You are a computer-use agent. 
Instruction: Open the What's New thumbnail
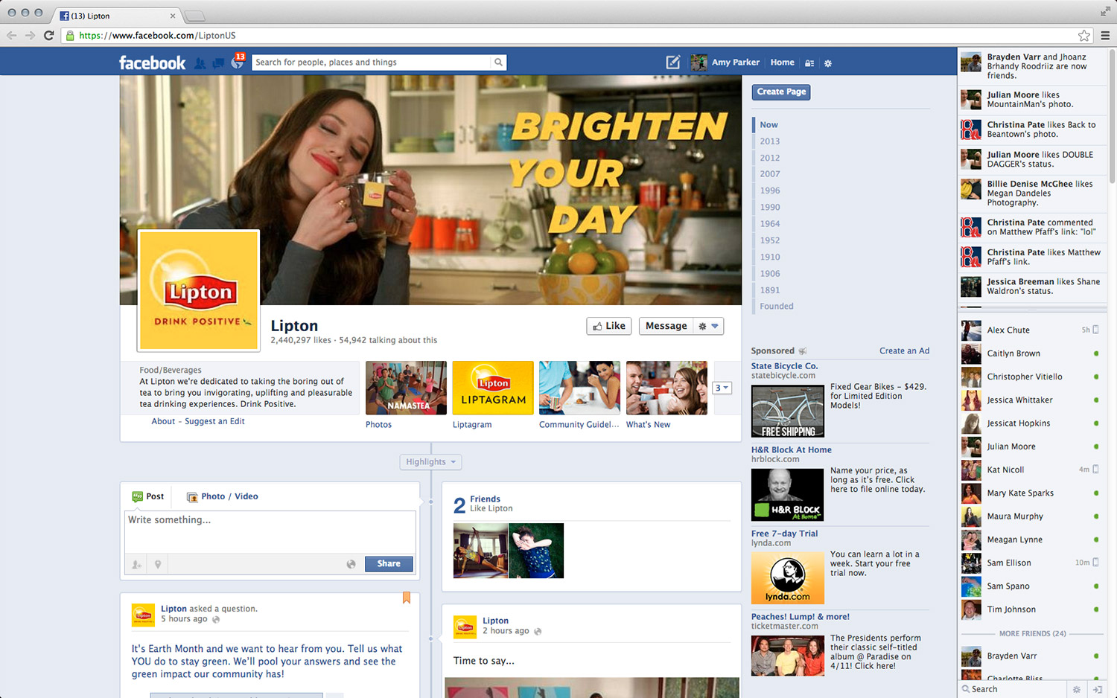point(666,388)
